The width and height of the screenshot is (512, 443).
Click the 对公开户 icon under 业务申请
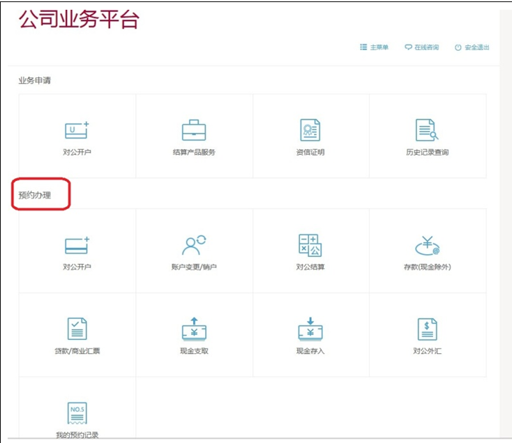[x=77, y=130]
